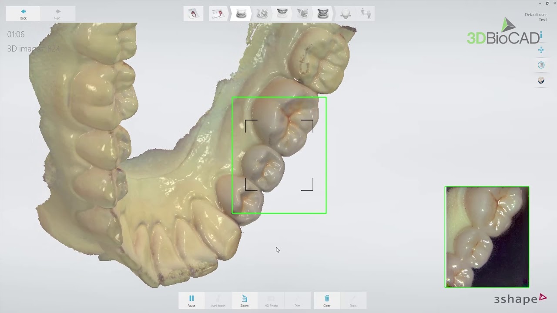The width and height of the screenshot is (557, 313).
Task: Clear the scan with the trash icon
Action: 327,300
